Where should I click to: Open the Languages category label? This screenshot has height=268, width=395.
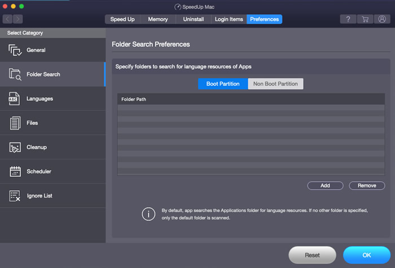tap(40, 99)
